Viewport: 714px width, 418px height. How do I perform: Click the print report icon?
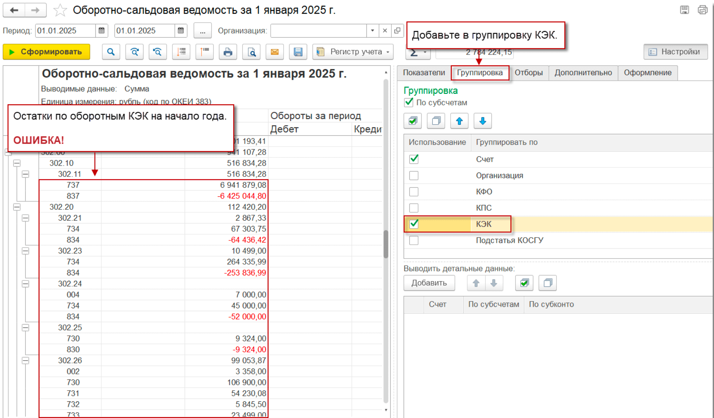click(228, 52)
